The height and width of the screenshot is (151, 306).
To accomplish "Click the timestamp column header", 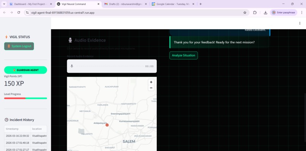I will click(17, 129).
